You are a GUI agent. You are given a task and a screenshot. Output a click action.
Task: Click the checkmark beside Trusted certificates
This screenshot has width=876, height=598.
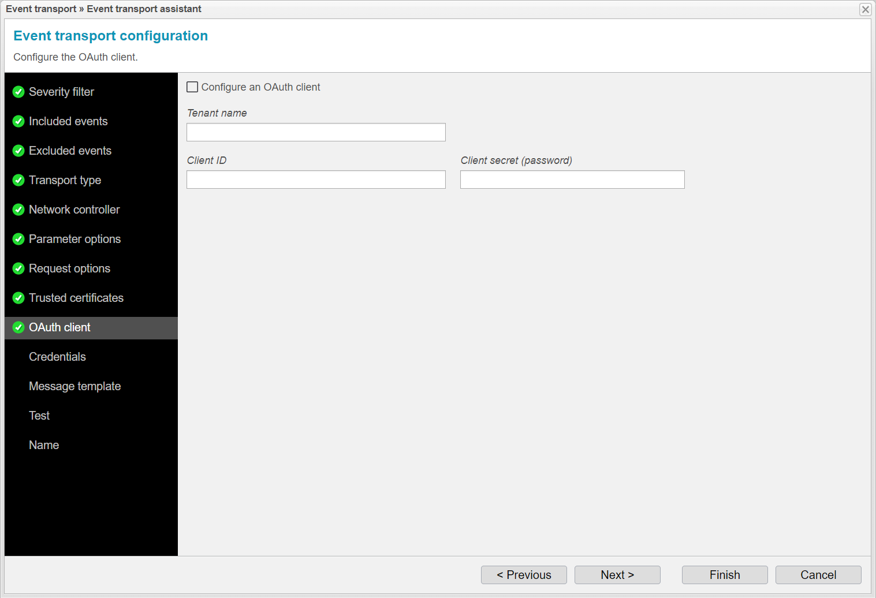(x=18, y=298)
